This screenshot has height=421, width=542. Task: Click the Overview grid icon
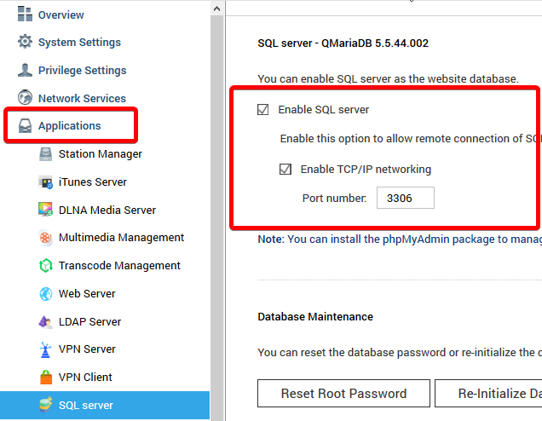pyautogui.click(x=25, y=14)
